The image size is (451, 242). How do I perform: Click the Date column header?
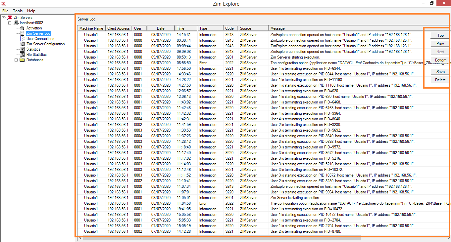(161, 28)
